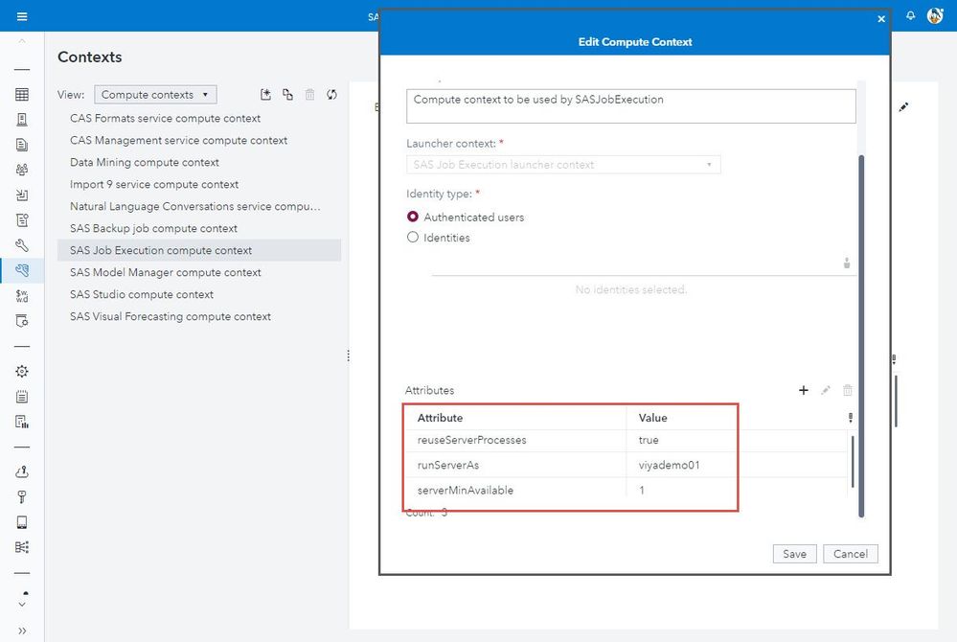Click the pencil edit icon behind dialog

tap(904, 107)
